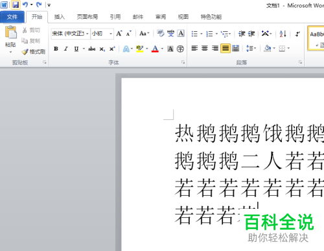
Task: Toggle Strikethrough formatting
Action: (92, 49)
